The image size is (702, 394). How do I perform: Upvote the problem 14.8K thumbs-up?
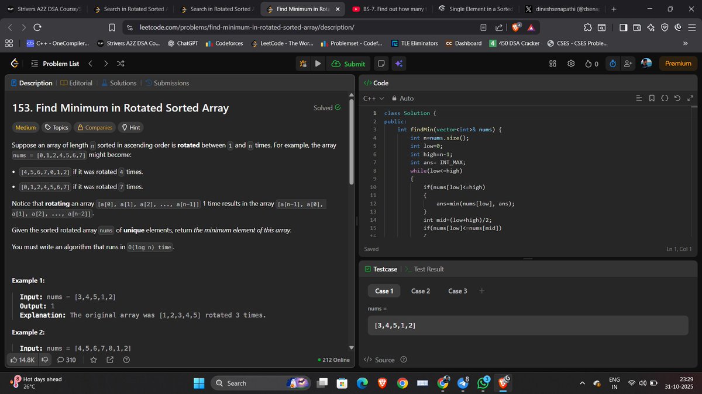23,360
